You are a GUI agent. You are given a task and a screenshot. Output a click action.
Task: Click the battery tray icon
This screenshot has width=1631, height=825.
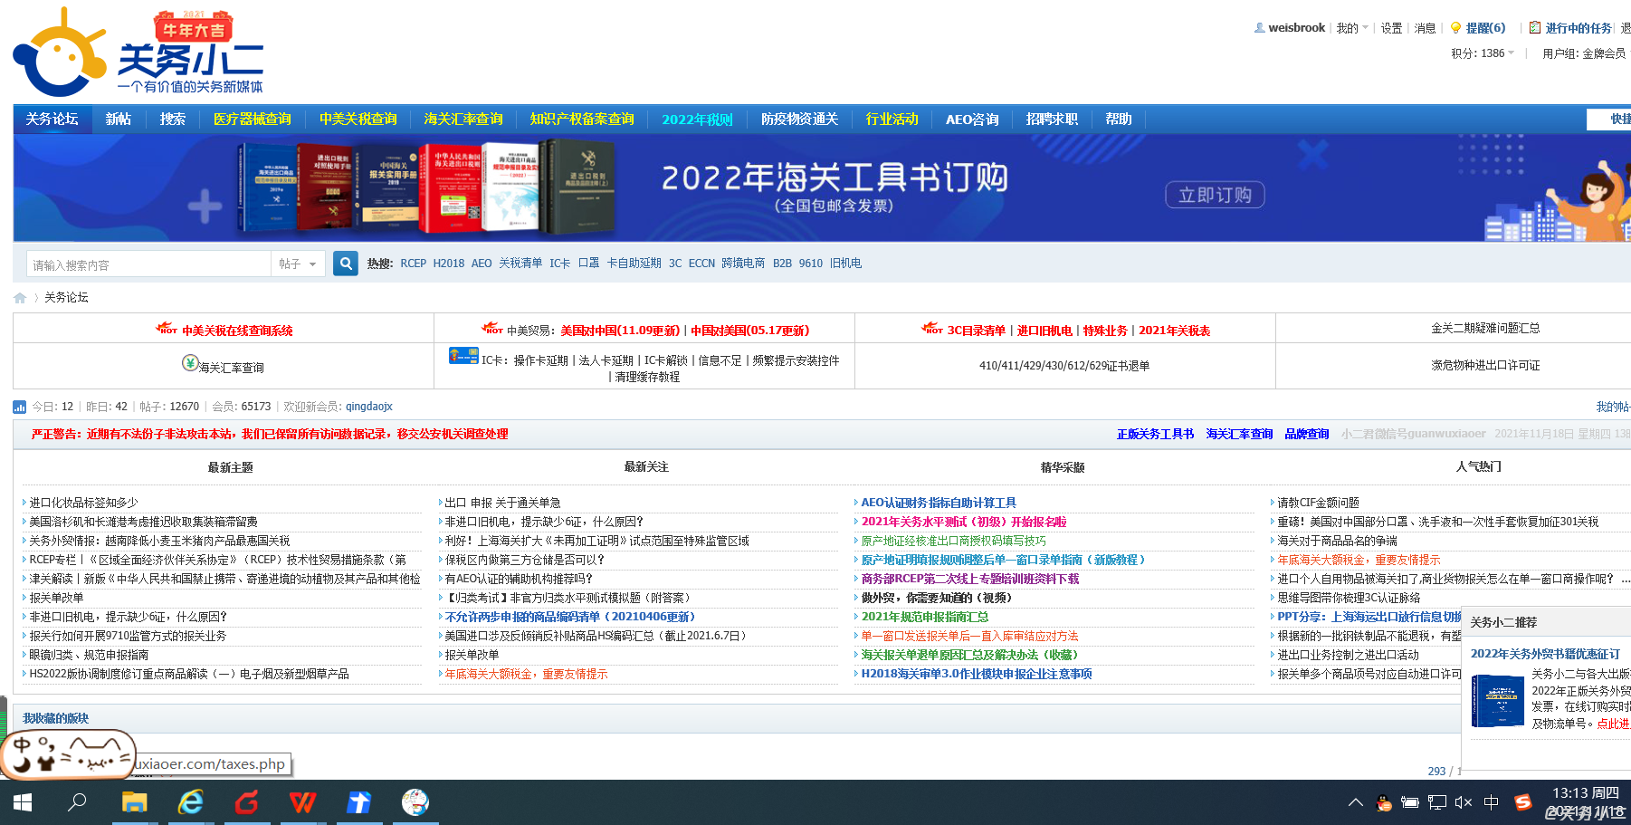(x=1409, y=802)
